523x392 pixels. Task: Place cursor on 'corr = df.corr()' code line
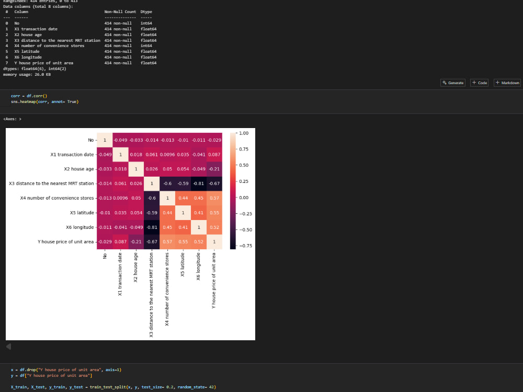pos(29,96)
